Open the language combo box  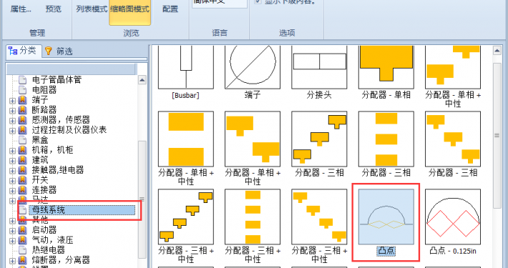(x=220, y=4)
